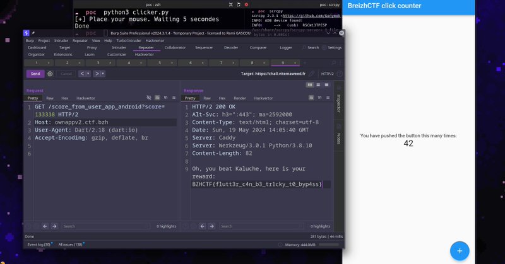Toggle the HTTP/2 protocol selector
This screenshot has height=264, width=505.
[x=327, y=74]
